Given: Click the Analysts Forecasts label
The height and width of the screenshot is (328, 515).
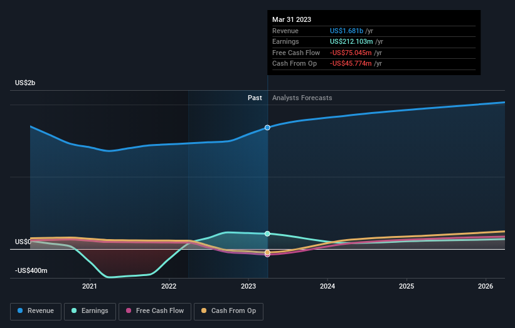Looking at the screenshot, I should (x=302, y=98).
